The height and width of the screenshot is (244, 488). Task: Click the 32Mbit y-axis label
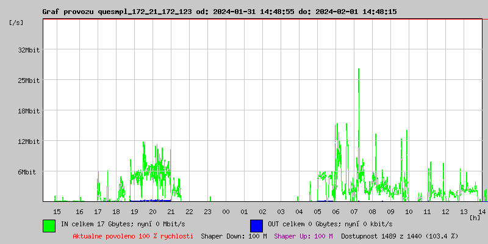(x=29, y=50)
